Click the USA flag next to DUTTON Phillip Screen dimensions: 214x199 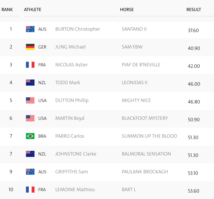coord(30,100)
